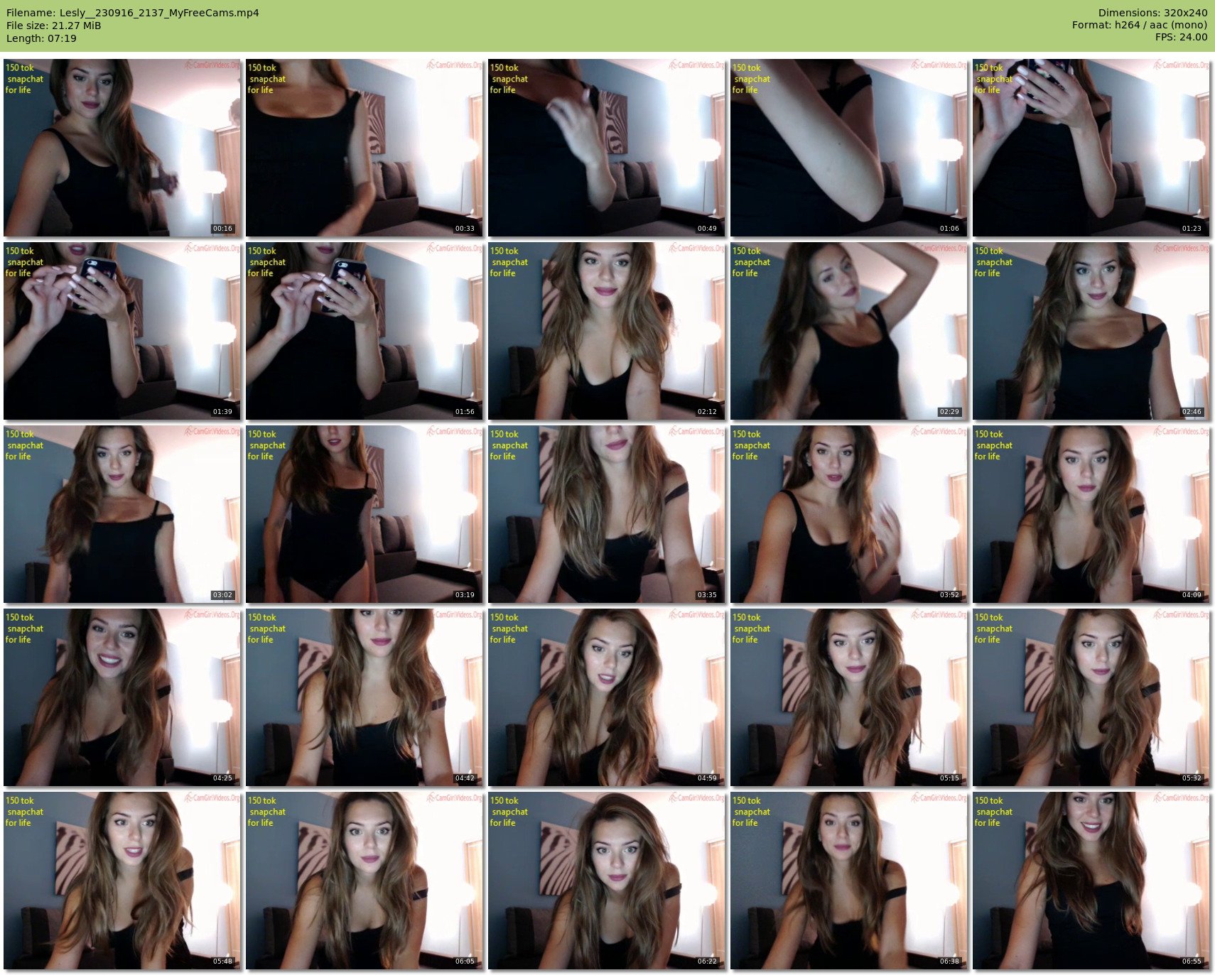Click the thumbnail timestamped 00:16
This screenshot has height=975, width=1215.
point(121,147)
